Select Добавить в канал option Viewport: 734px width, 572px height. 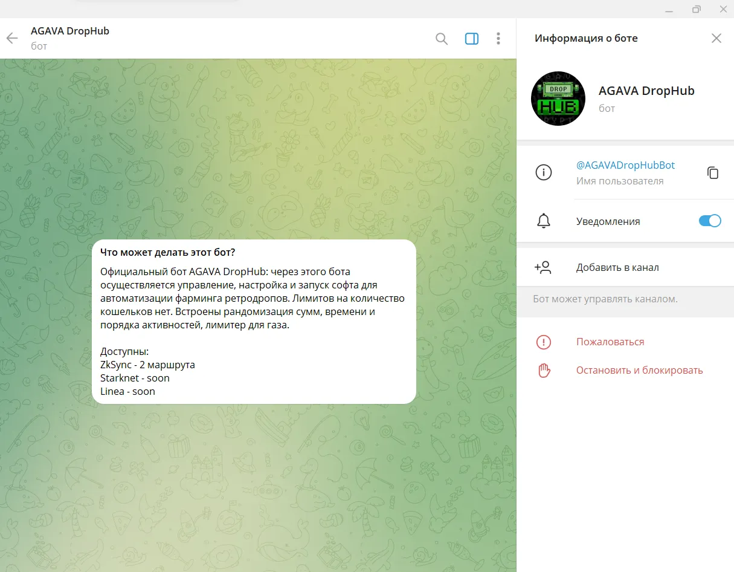click(x=617, y=267)
